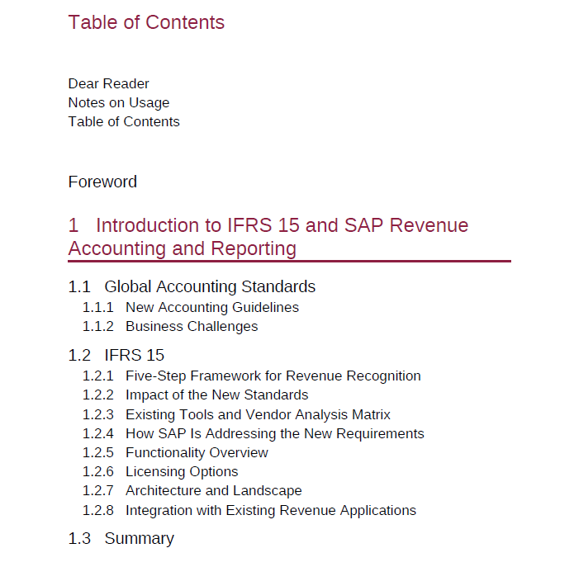Select 1.1.1 New Accounting Guidelines
This screenshot has height=567, width=574.
(x=190, y=307)
